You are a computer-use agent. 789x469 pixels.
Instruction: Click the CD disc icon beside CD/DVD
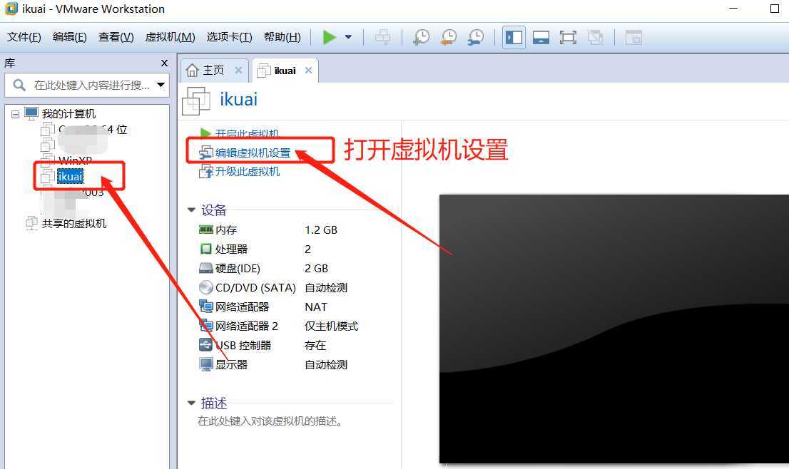pos(205,287)
